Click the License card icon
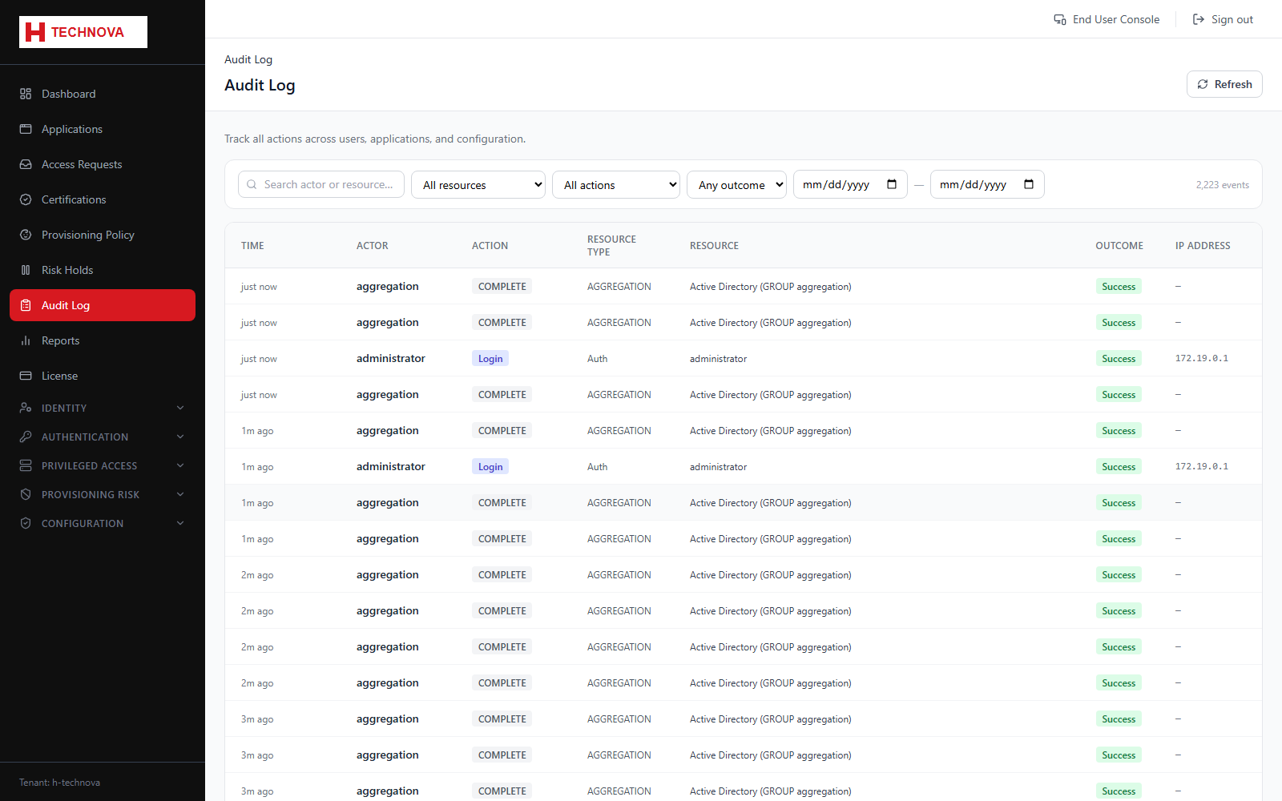 [26, 376]
